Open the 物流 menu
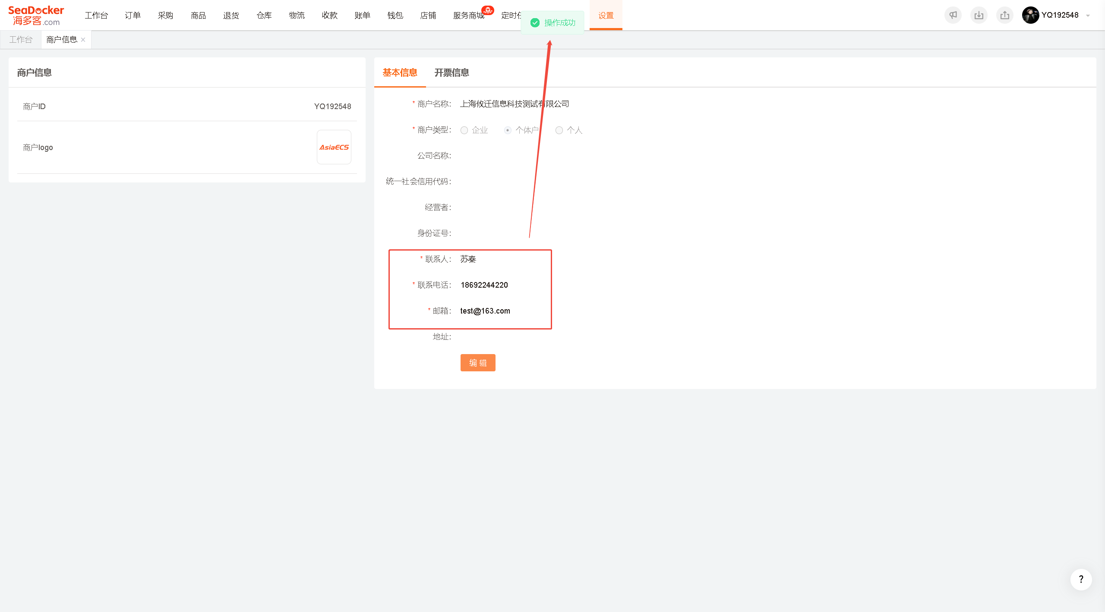 pyautogui.click(x=297, y=16)
